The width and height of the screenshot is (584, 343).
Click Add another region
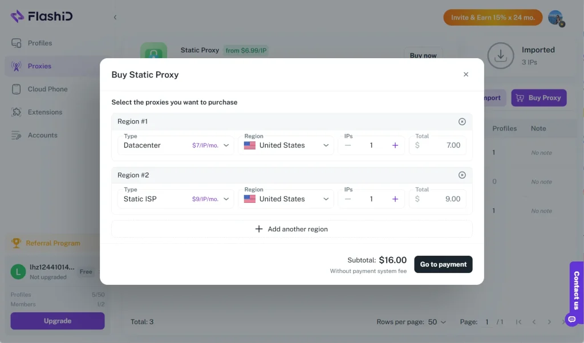click(291, 229)
